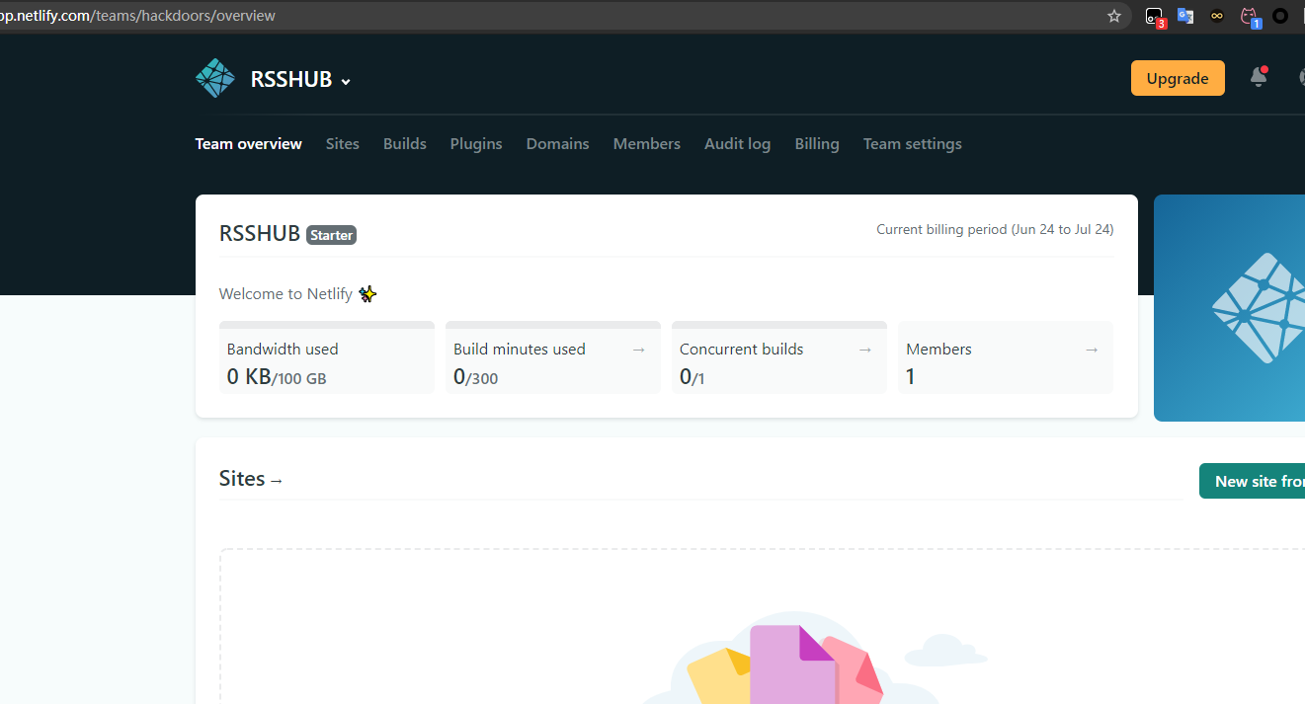The height and width of the screenshot is (704, 1305).
Task: Go to Team settings tab
Action: pyautogui.click(x=913, y=144)
